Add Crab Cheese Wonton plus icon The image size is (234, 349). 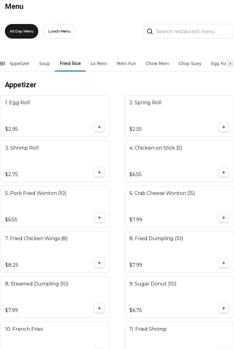pyautogui.click(x=224, y=218)
